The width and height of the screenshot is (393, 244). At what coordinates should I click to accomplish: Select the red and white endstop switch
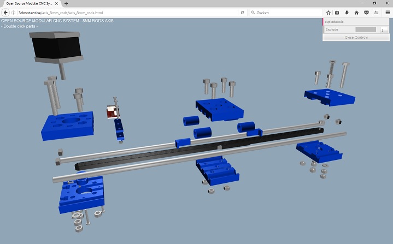click(x=112, y=112)
